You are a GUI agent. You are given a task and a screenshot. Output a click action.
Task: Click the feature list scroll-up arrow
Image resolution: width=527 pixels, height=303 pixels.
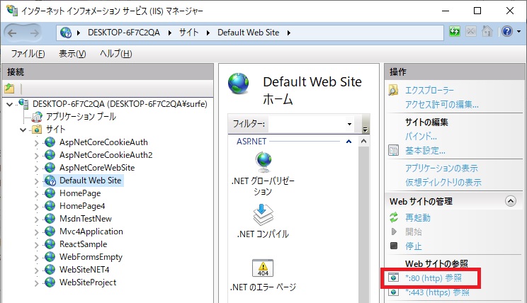point(363,142)
